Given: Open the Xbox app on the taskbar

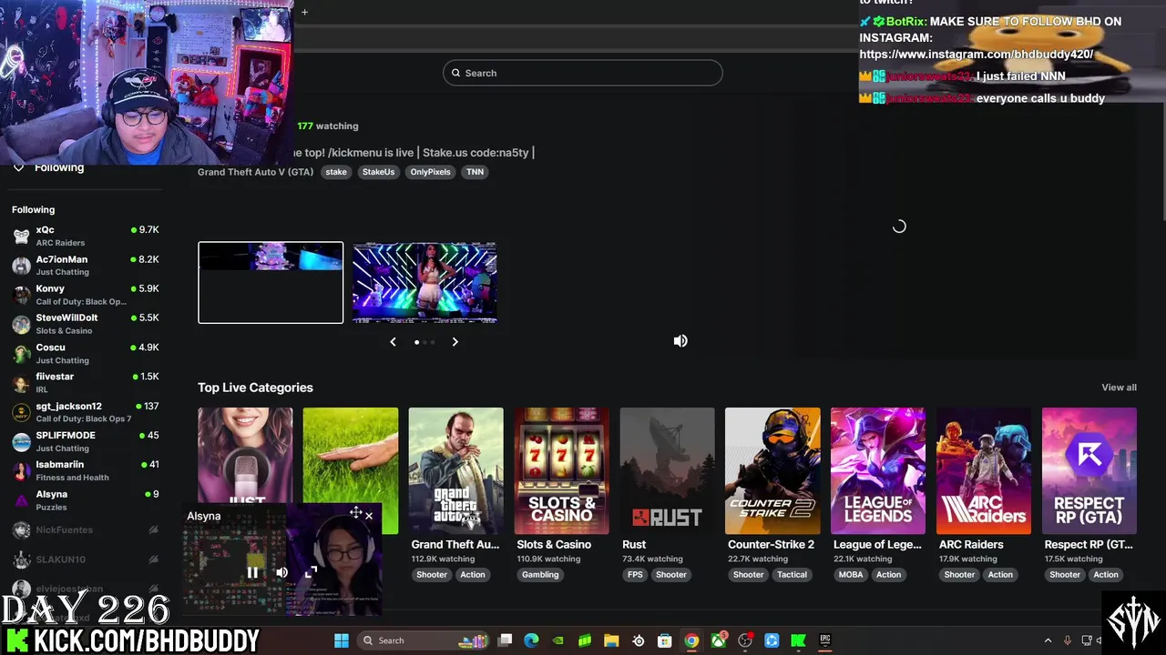Looking at the screenshot, I should click(719, 640).
